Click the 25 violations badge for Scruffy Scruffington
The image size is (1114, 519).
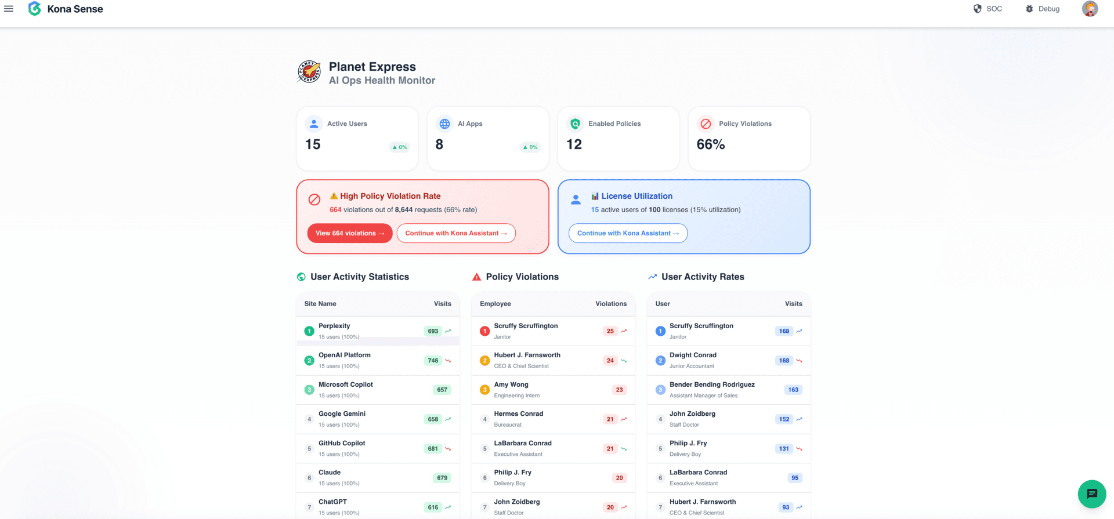[610, 331]
